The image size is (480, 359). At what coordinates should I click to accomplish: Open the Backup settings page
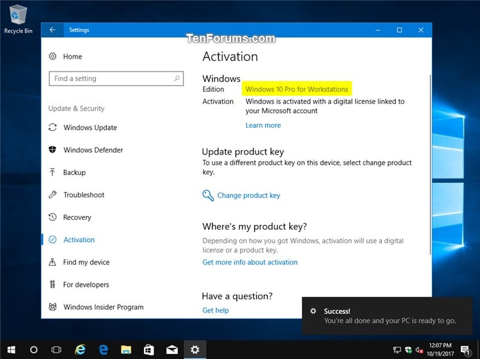74,172
